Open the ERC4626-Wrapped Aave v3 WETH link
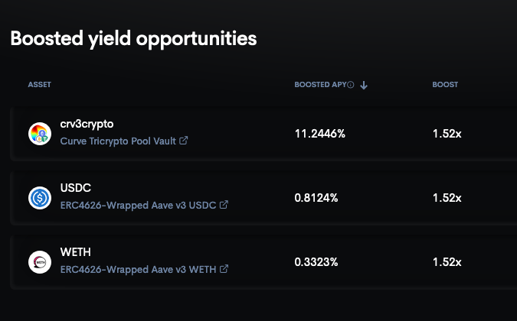The image size is (517, 321). click(138, 269)
